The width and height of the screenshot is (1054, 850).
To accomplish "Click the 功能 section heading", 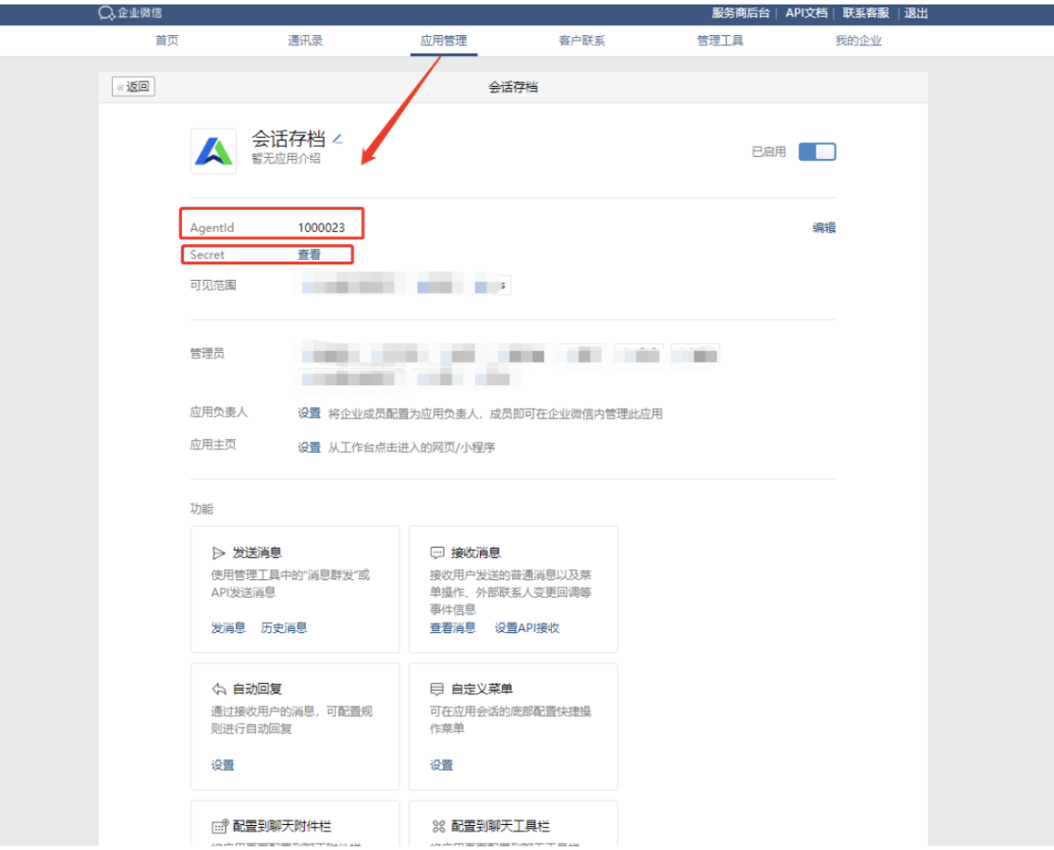I will tap(202, 509).
